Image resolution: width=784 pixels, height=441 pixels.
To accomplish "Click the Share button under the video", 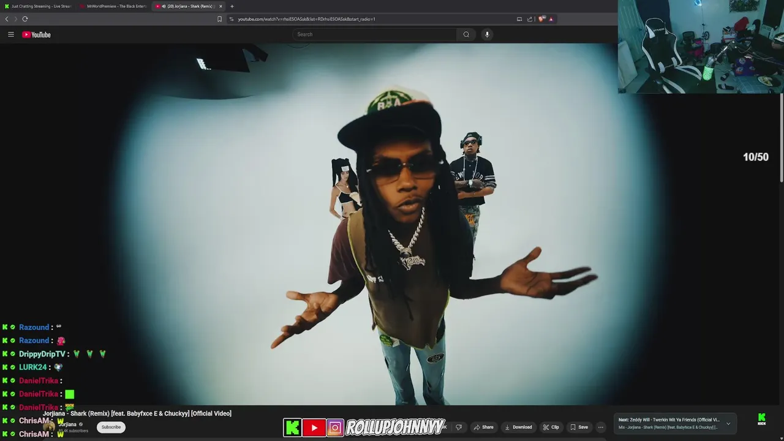I will pos(483,427).
